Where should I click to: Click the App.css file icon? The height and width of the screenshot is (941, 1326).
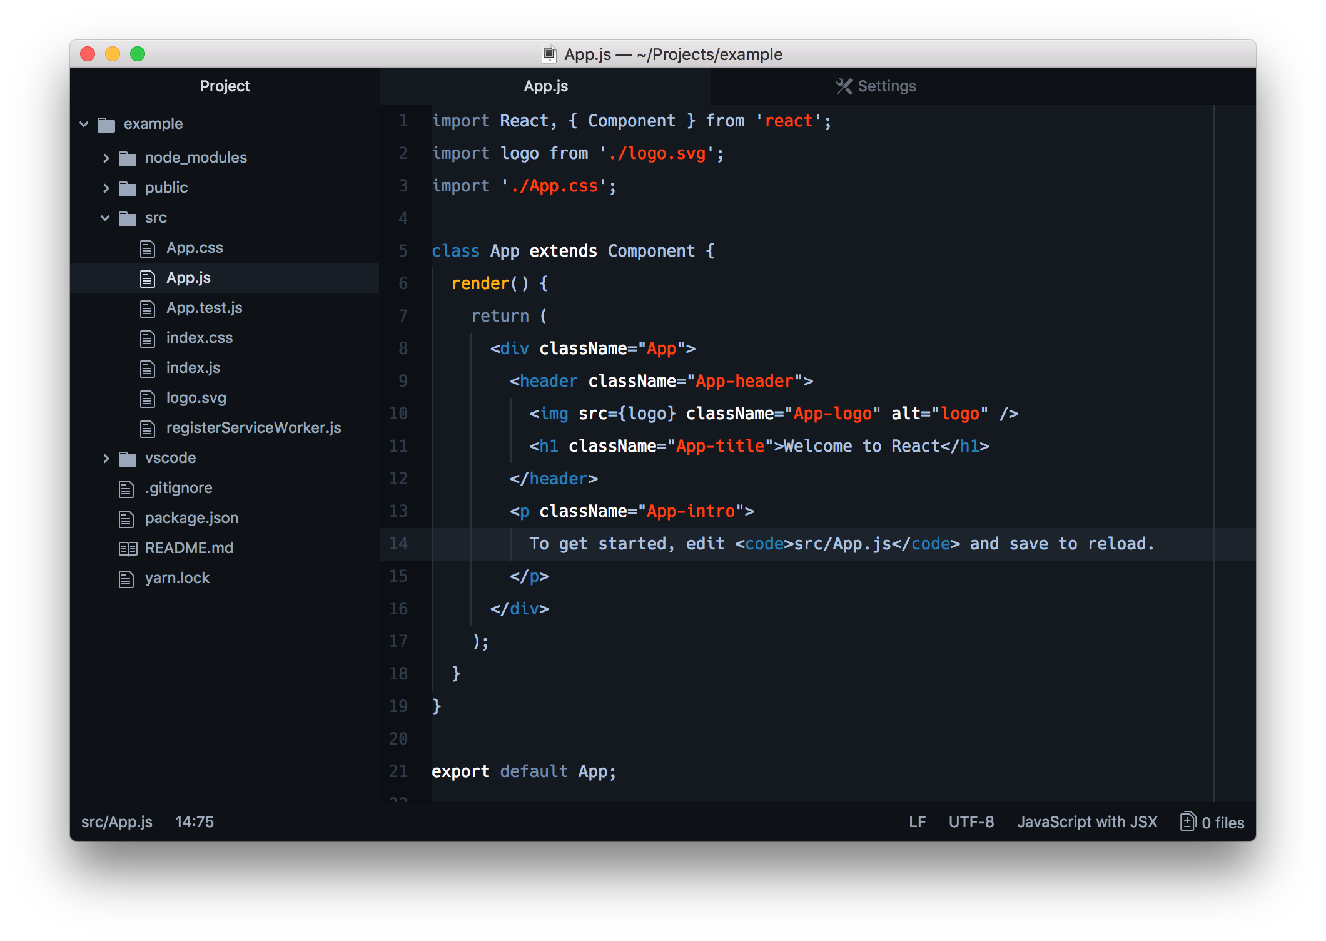tap(148, 249)
